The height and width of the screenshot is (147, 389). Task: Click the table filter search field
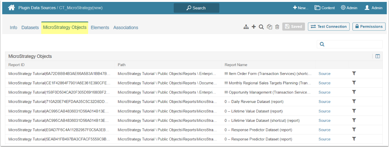click(353, 44)
